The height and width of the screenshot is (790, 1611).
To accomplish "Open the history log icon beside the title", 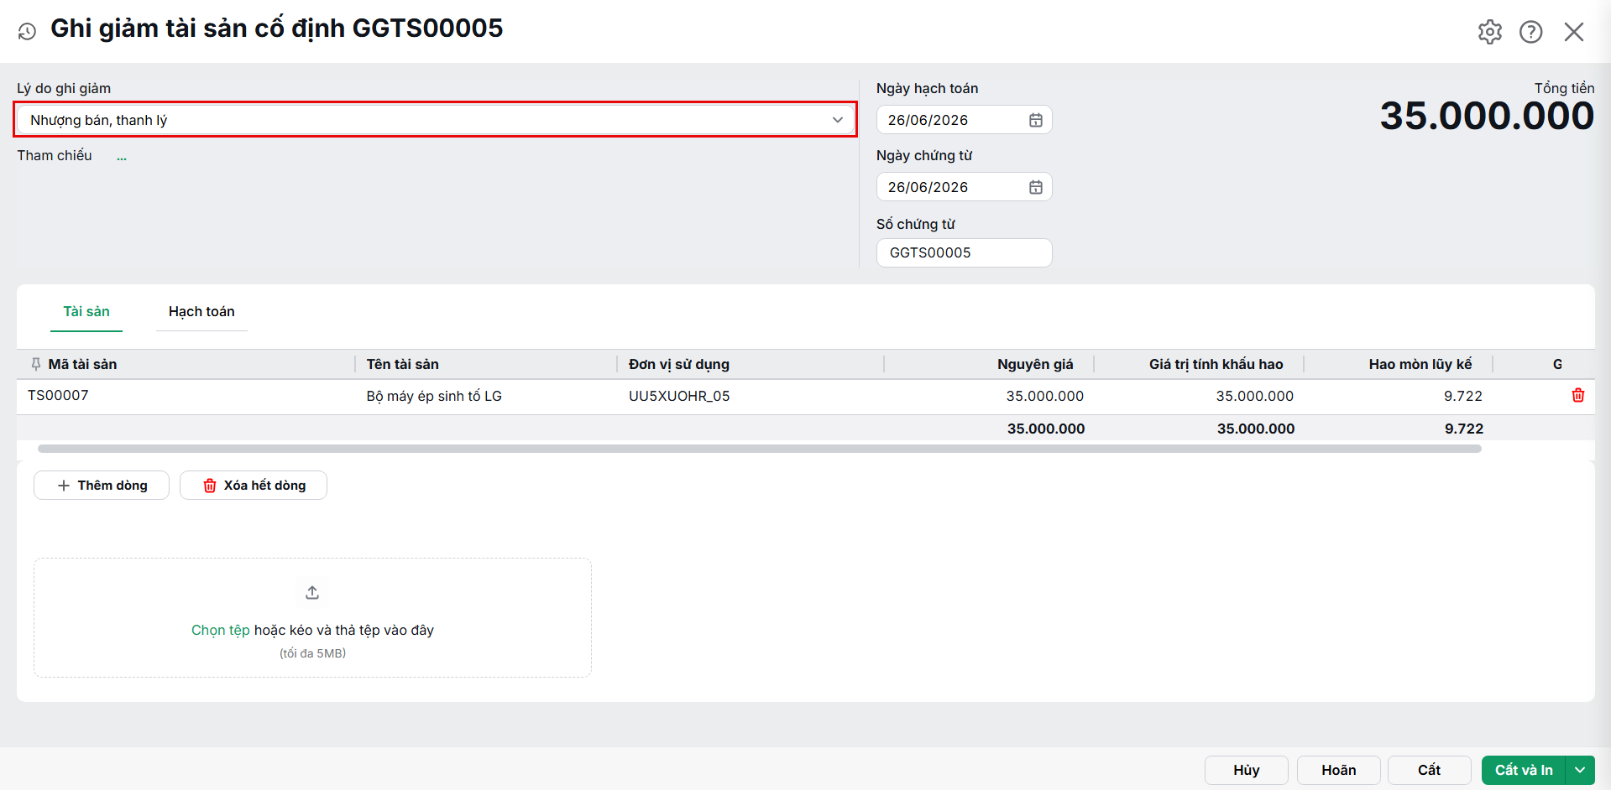I will click(x=27, y=31).
